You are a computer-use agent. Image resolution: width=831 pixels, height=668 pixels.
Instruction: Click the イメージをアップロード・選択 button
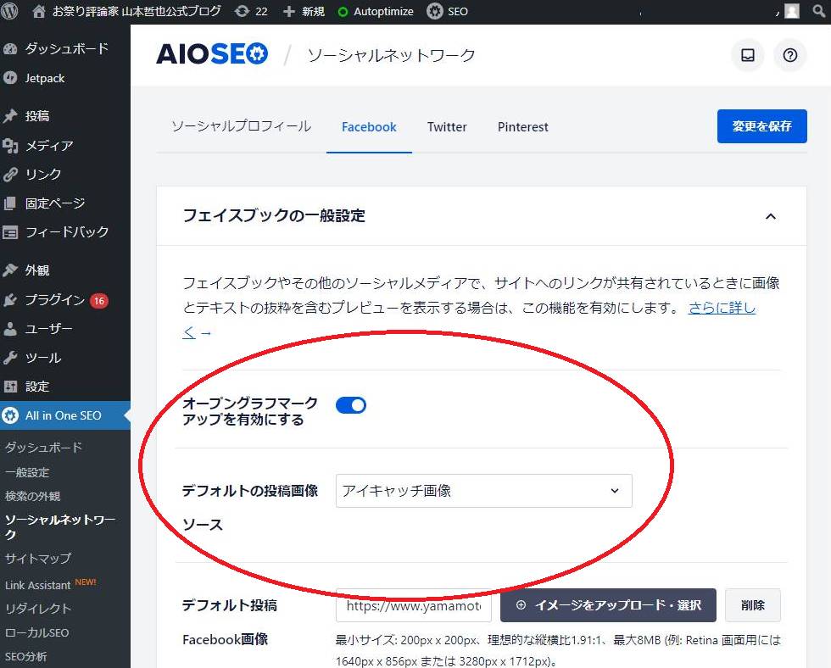tap(608, 605)
